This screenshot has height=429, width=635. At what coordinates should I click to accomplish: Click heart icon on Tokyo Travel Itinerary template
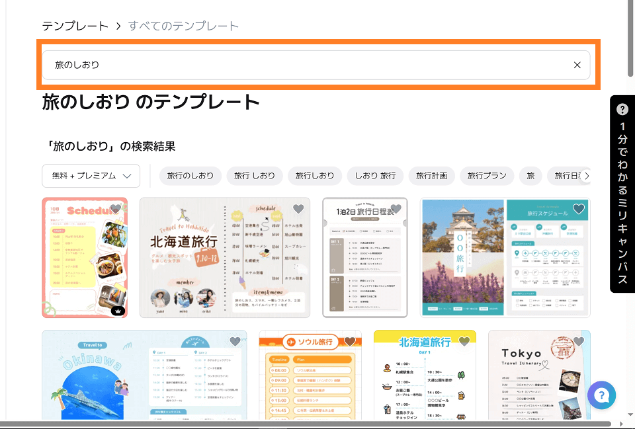[x=579, y=342]
